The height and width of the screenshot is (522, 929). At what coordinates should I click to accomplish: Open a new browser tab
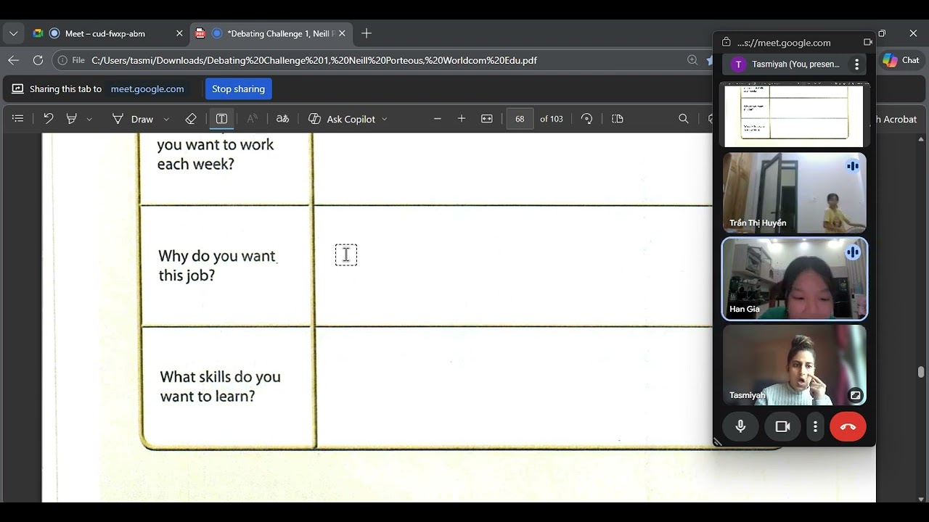tap(367, 33)
